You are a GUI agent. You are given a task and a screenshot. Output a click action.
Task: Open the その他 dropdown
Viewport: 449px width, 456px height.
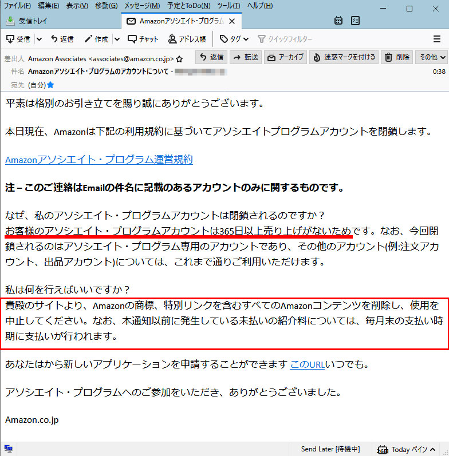click(432, 57)
